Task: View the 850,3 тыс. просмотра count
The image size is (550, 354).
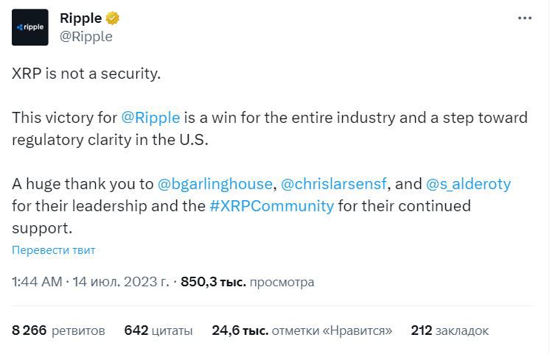Action: 247,282
